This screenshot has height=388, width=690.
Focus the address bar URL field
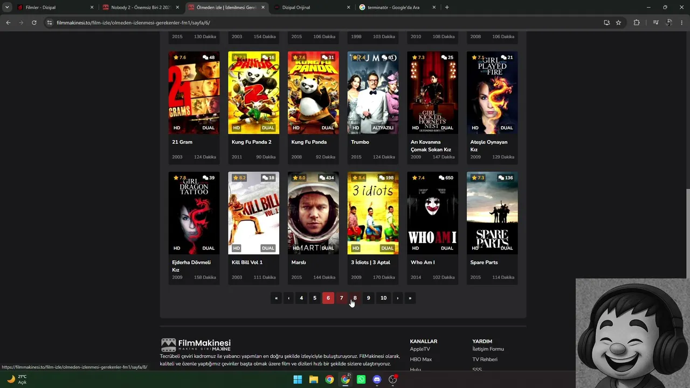pyautogui.click(x=323, y=23)
